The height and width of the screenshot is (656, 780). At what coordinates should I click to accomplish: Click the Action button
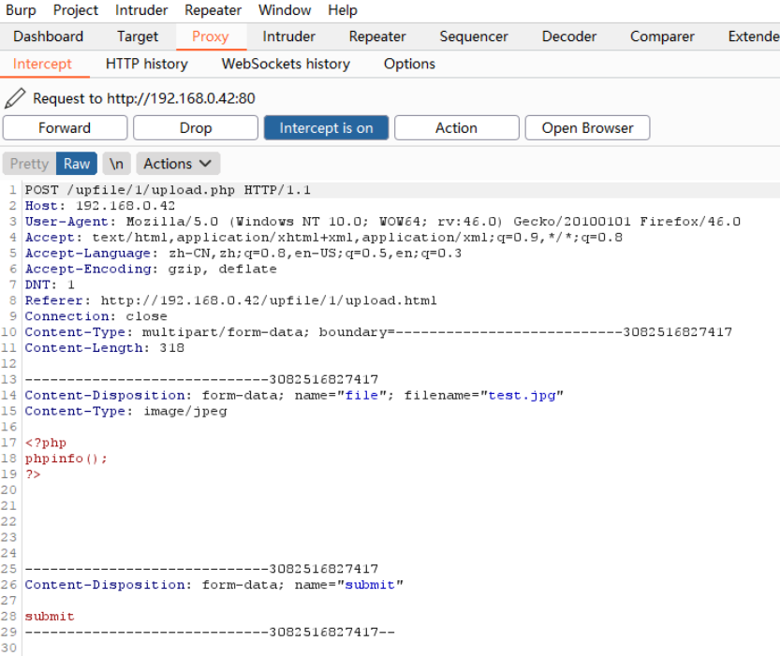pyautogui.click(x=456, y=127)
